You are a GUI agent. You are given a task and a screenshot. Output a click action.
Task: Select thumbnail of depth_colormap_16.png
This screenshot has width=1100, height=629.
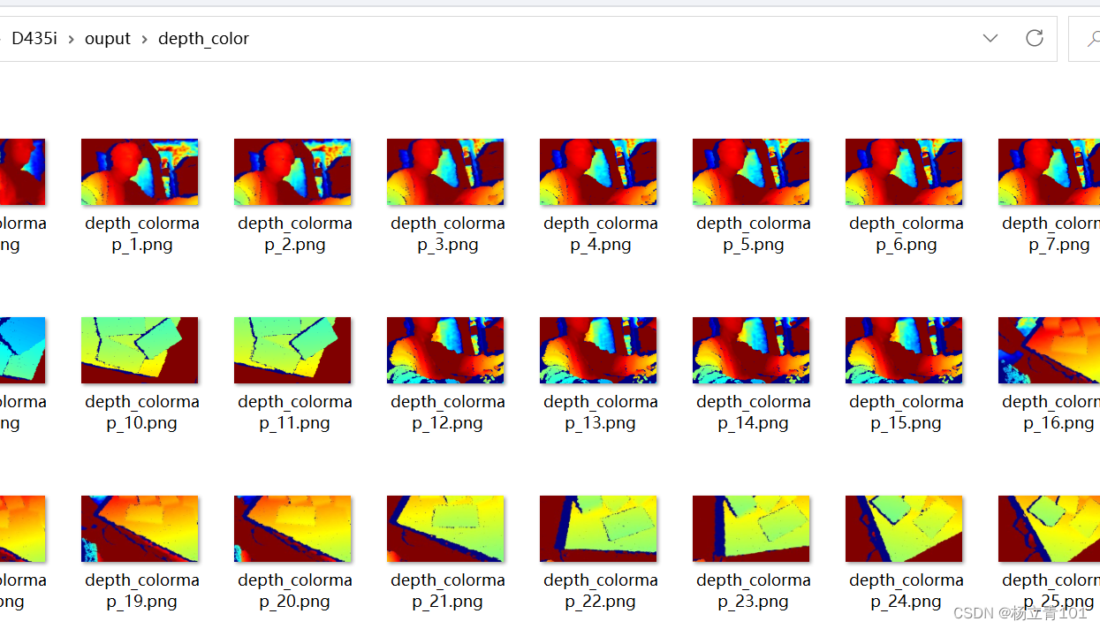(x=1049, y=351)
